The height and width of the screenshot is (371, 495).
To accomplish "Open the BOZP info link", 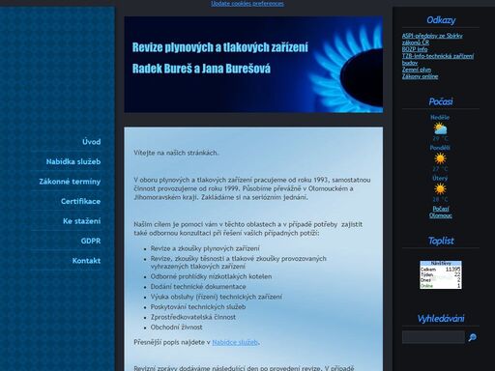I will 415,49.
